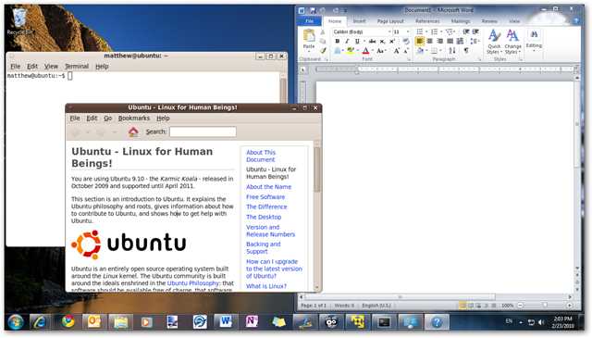Click the superscript button in Word
The height and width of the screenshot is (338, 592).
(x=392, y=42)
